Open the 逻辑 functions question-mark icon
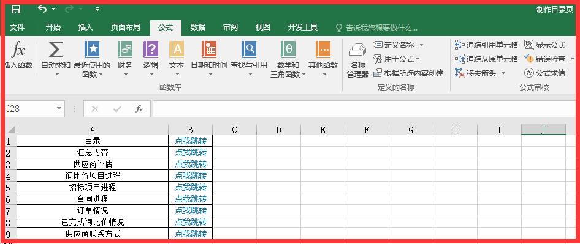 tap(151, 50)
